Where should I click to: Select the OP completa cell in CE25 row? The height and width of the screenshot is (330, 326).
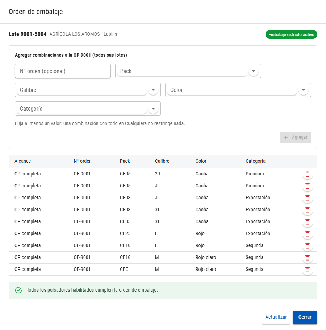(28, 234)
